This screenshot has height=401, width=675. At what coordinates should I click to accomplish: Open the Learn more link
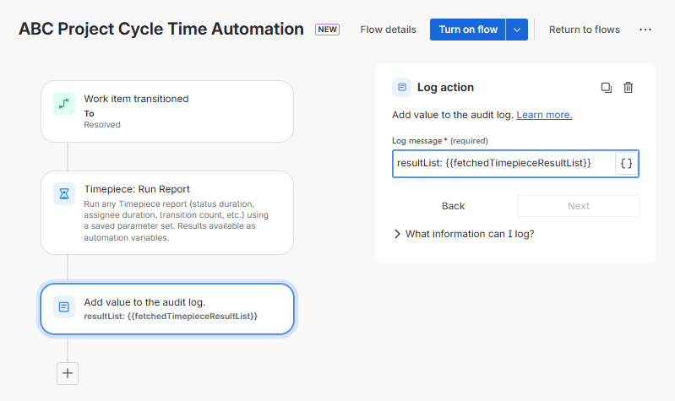coord(544,115)
